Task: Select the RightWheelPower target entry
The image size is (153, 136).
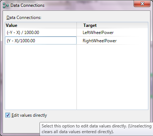Action: point(99,41)
